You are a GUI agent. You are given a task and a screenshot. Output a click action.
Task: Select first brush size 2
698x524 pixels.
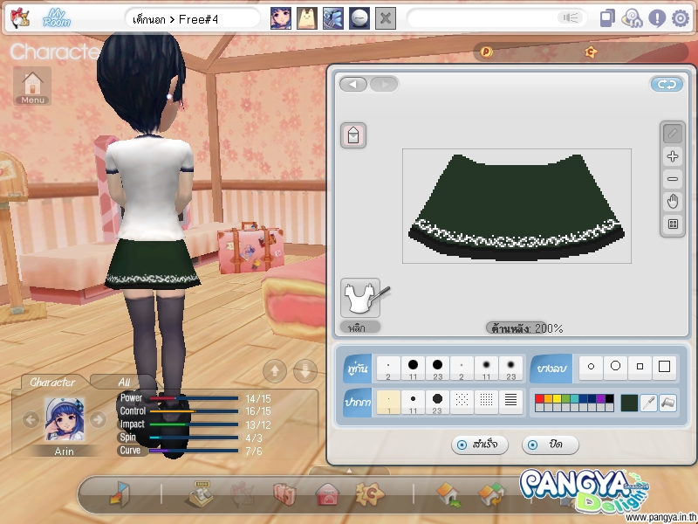[388, 369]
